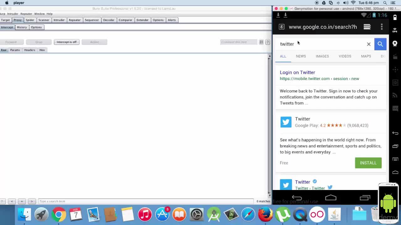Viewport: 401px width, 225px height.
Task: Switch to the Alerts tab
Action: click(172, 20)
